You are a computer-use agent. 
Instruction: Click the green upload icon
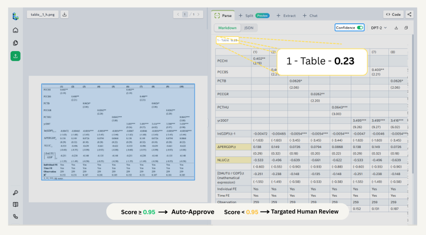[15, 56]
